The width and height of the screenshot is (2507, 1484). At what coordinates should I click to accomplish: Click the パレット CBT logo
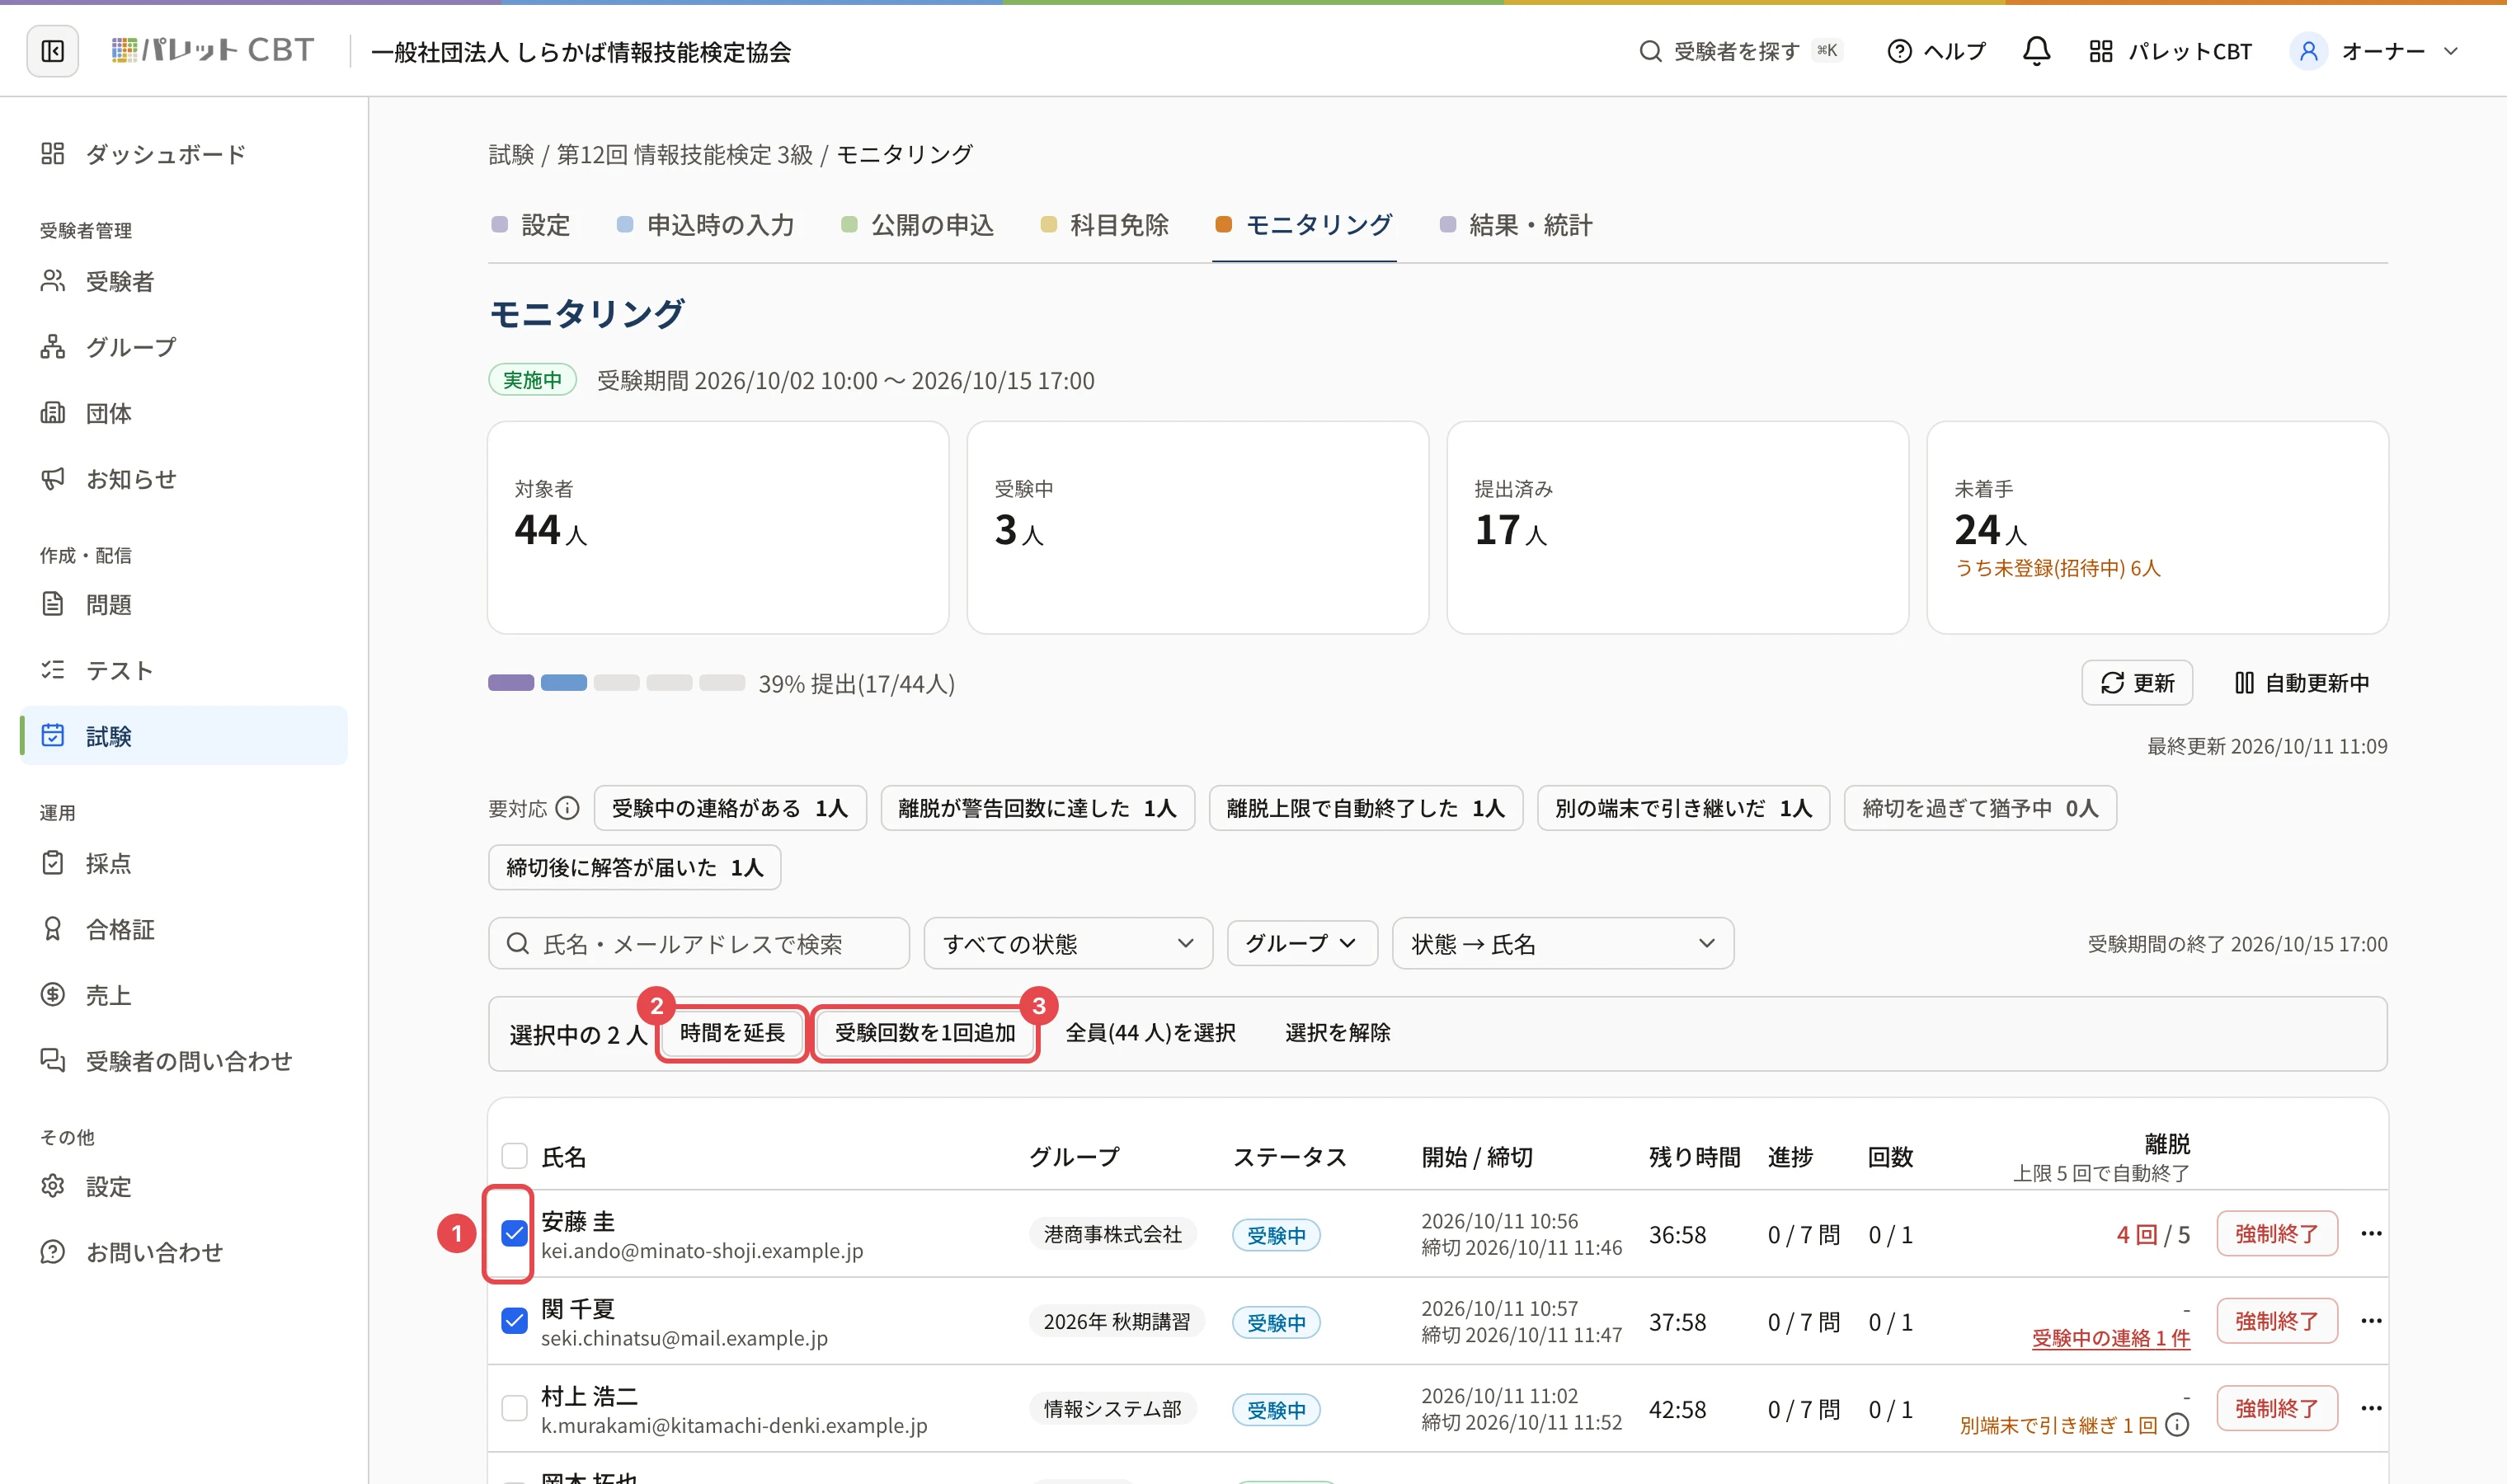[213, 51]
